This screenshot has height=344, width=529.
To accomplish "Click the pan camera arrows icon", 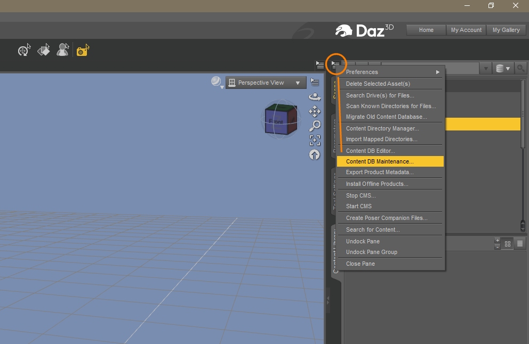I will (x=315, y=111).
